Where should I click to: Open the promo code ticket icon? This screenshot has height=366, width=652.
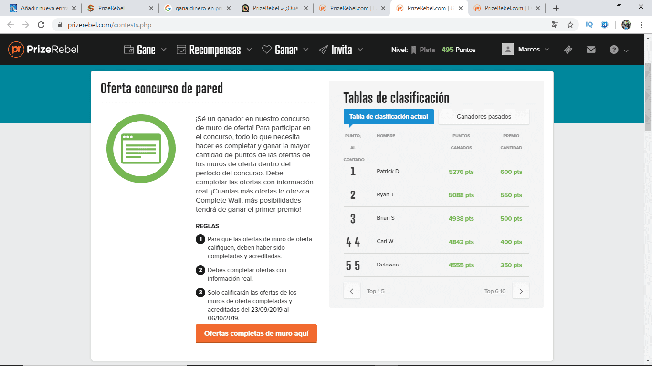click(568, 50)
